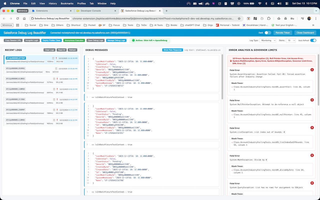Disable the Auto Refresh toggle

click(313, 40)
